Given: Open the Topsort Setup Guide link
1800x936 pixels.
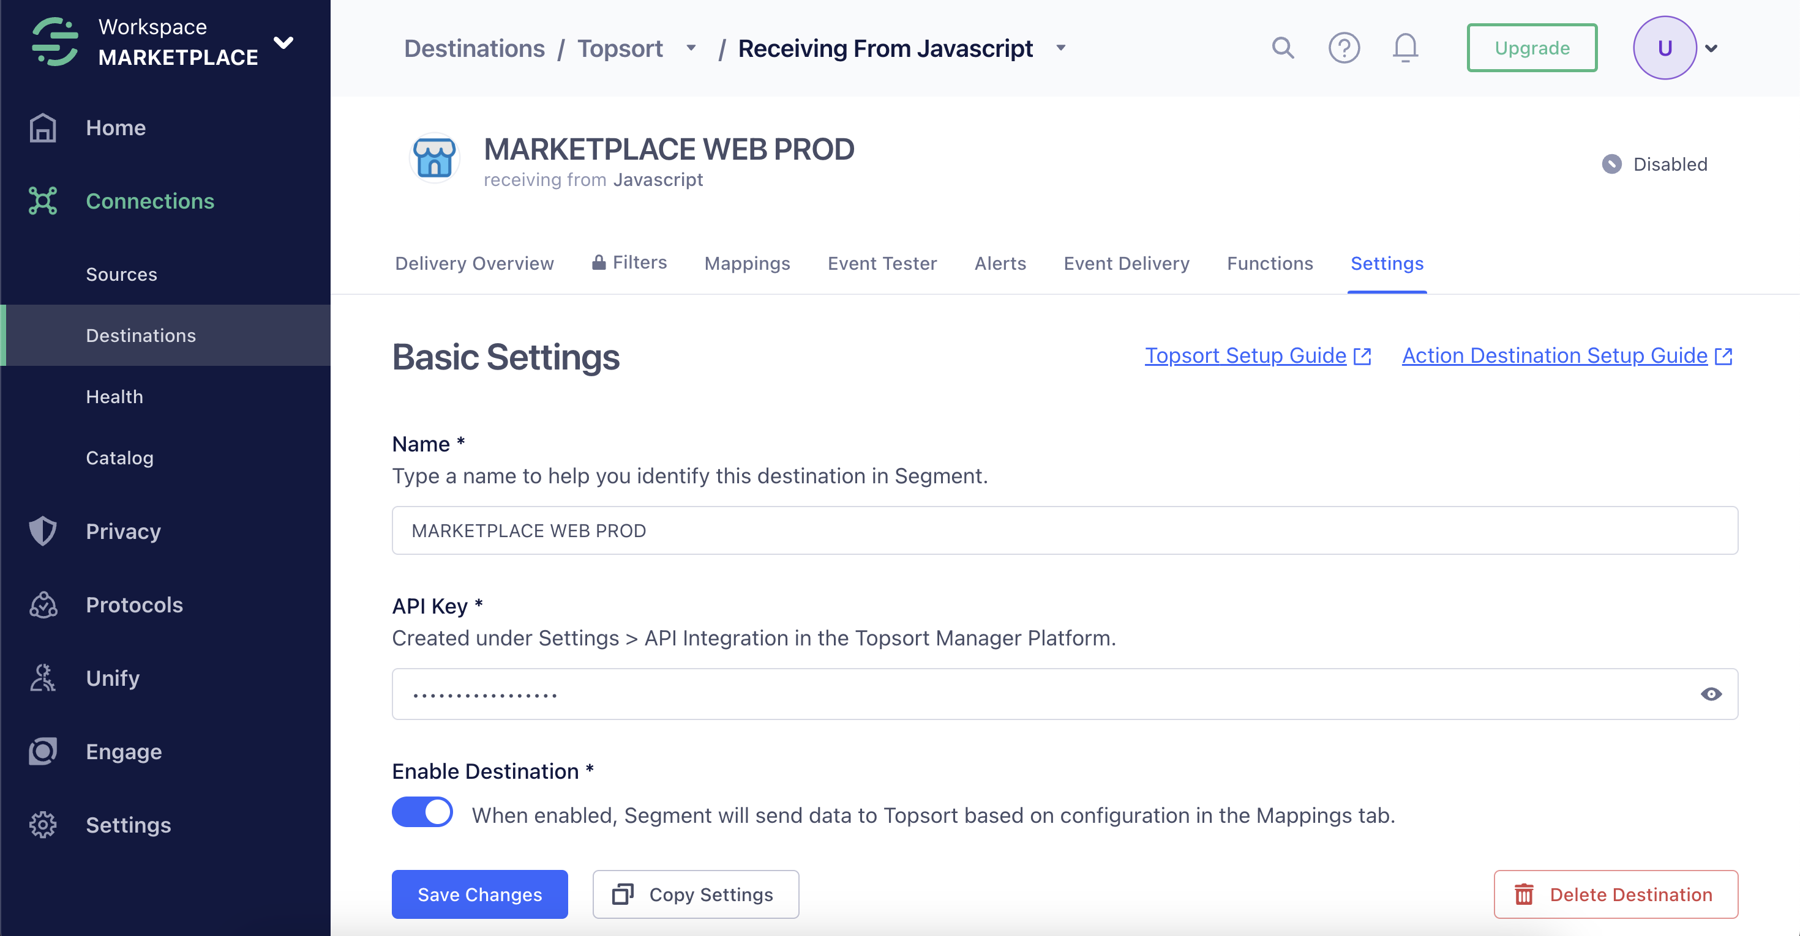Looking at the screenshot, I should [1245, 355].
